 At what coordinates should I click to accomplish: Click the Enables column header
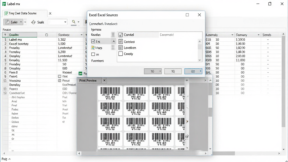(x=22, y=35)
